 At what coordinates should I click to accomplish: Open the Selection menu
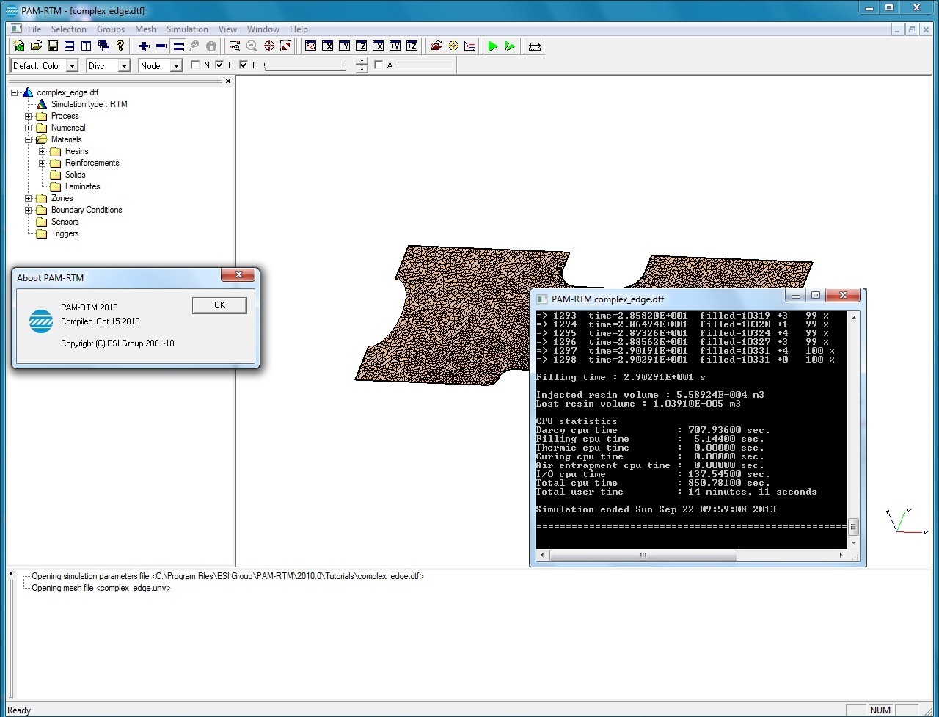pos(69,29)
